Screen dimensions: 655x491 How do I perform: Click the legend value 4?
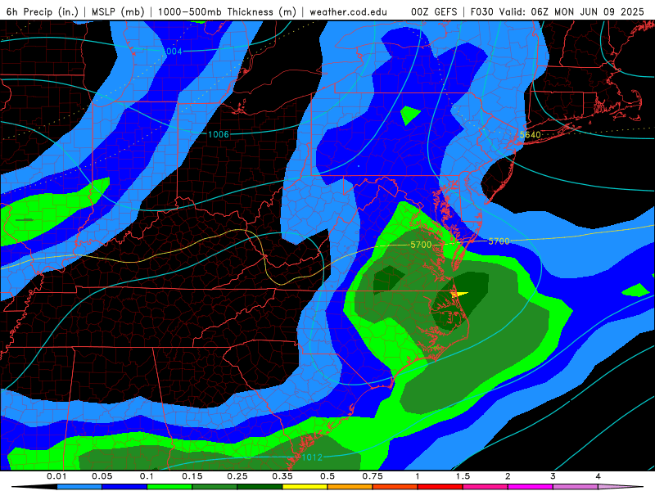point(598,476)
